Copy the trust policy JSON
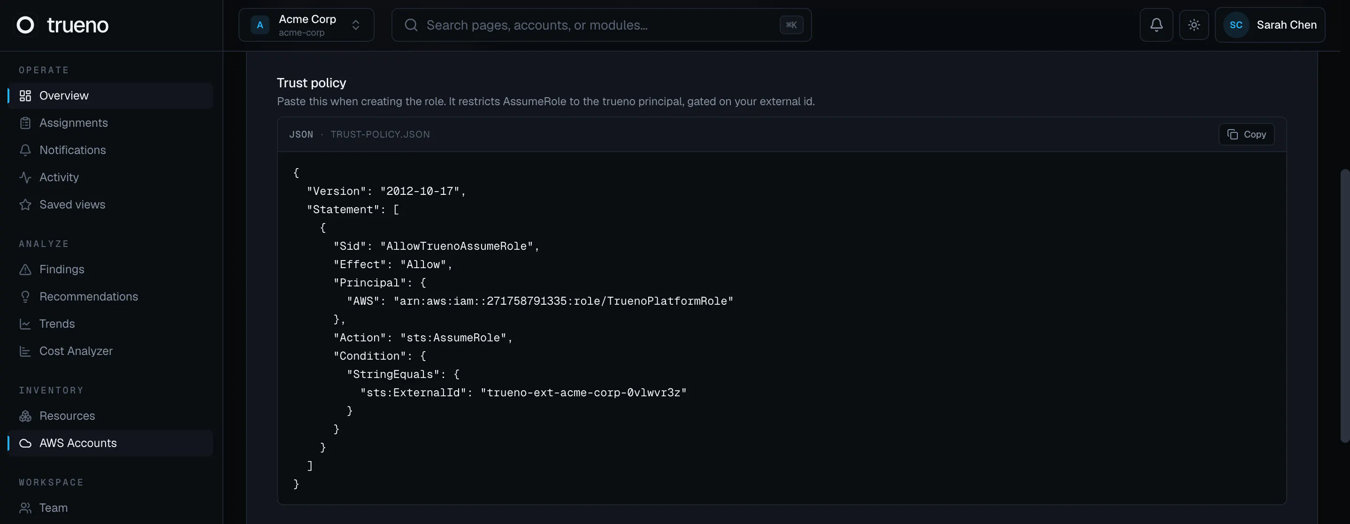The image size is (1350, 524). [x=1246, y=135]
